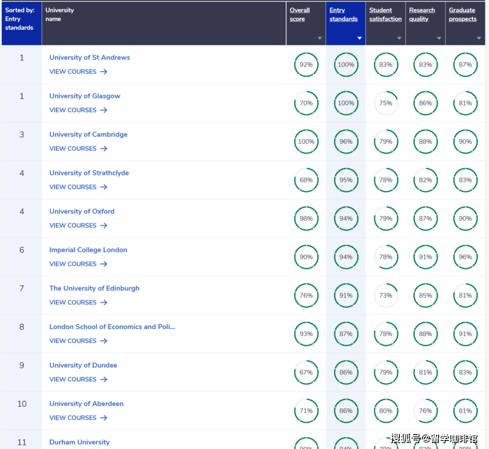
Task: Open the University of St Andrews page
Action: tap(90, 57)
